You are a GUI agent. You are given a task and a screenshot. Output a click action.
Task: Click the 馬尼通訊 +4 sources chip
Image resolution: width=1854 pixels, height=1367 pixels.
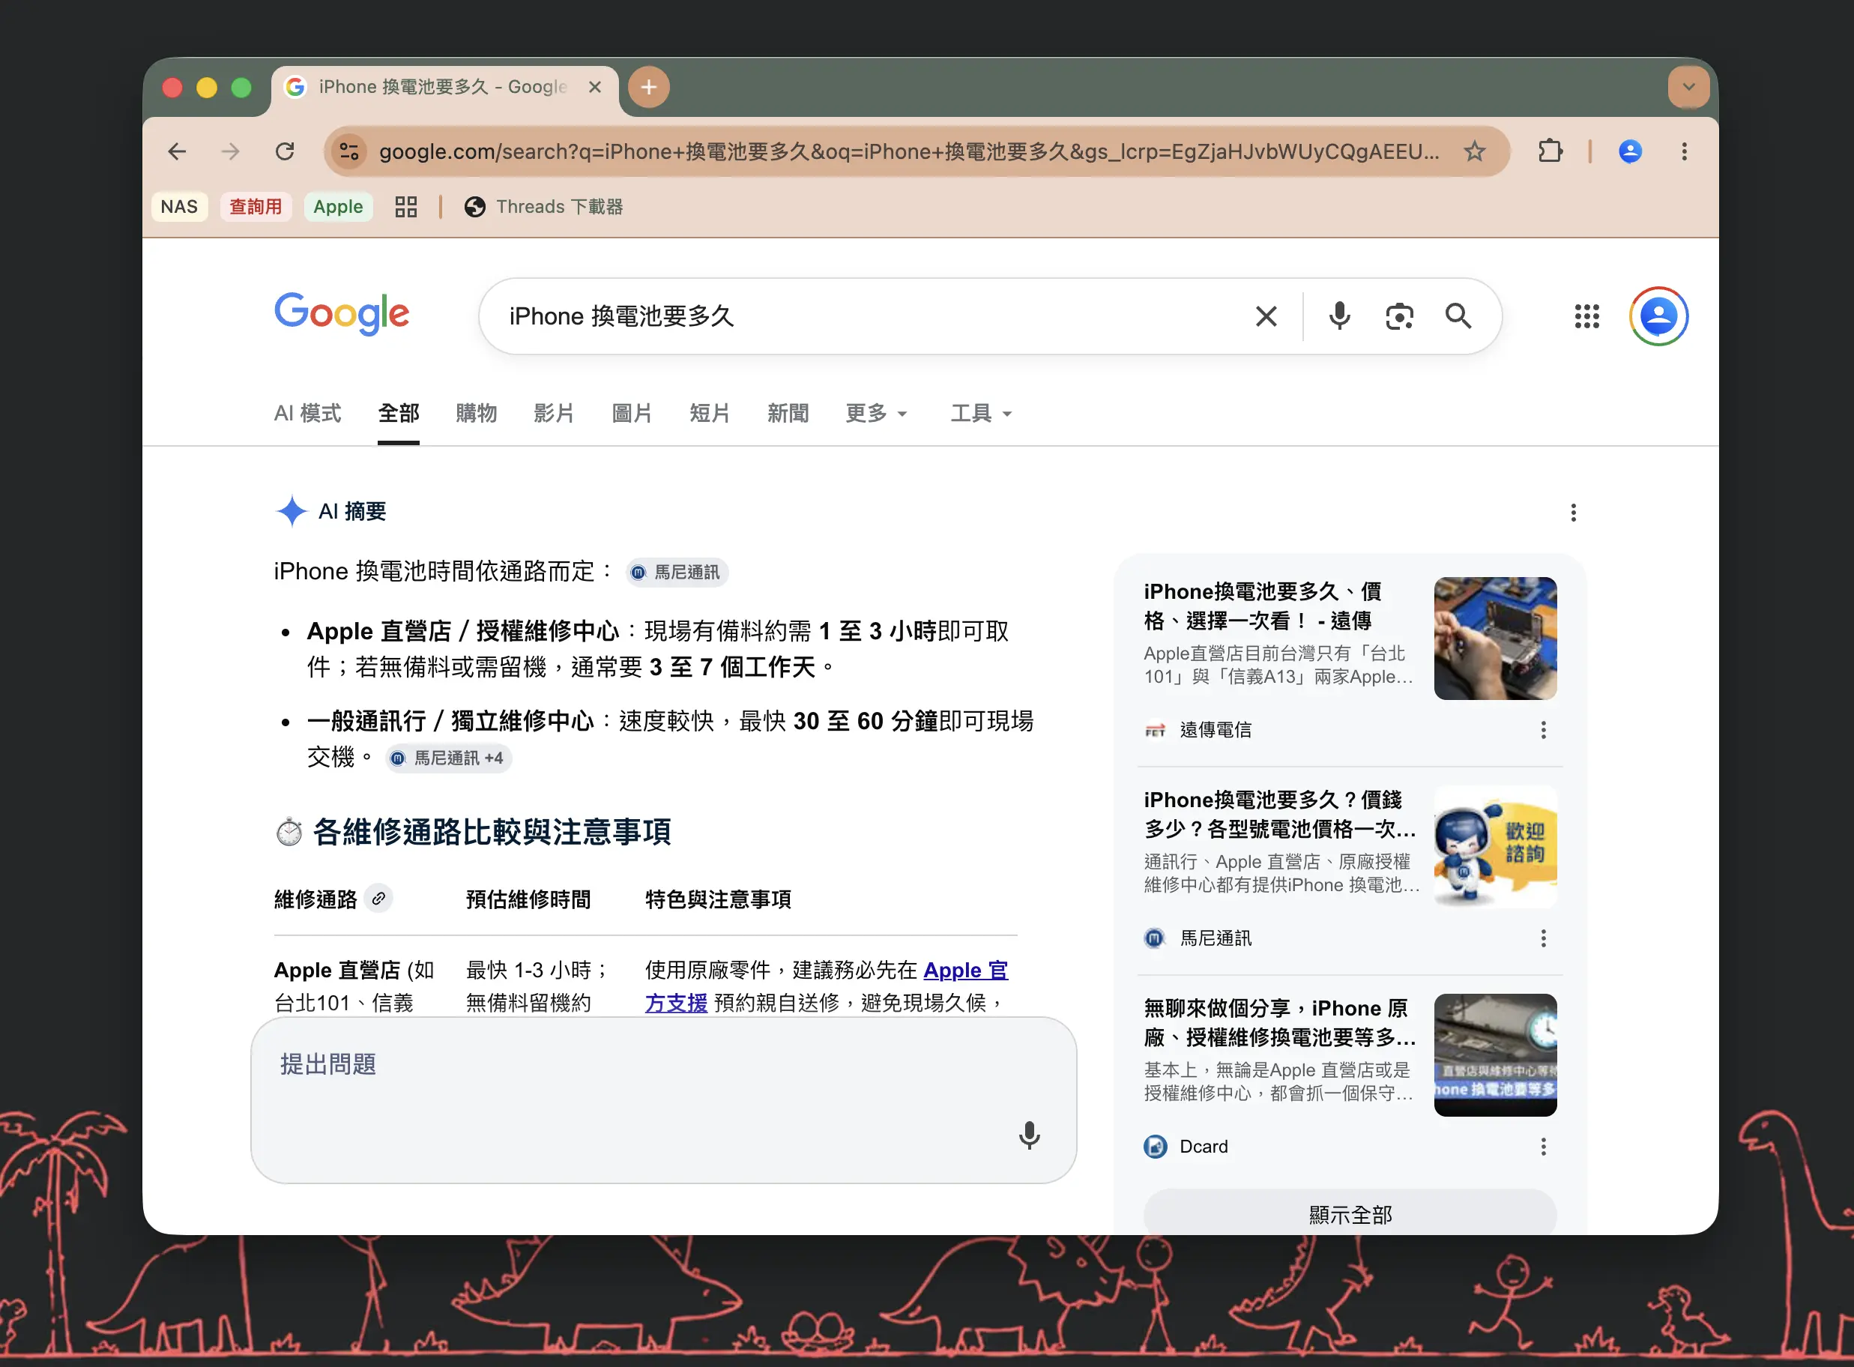448,758
